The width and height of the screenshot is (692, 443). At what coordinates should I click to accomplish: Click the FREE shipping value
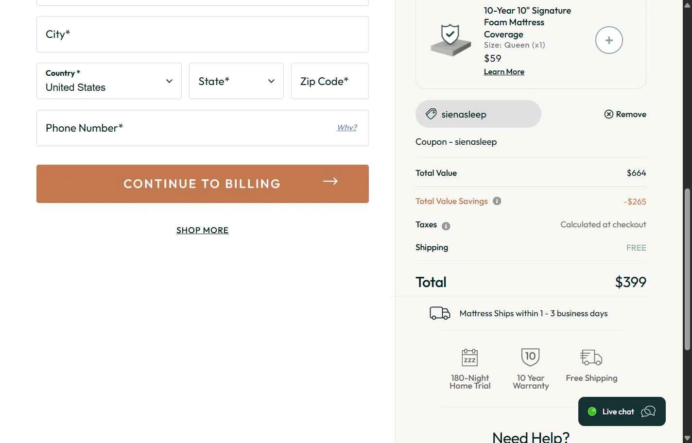coord(636,248)
